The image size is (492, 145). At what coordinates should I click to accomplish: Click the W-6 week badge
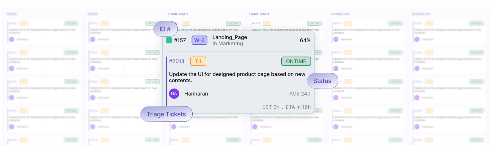coord(200,40)
